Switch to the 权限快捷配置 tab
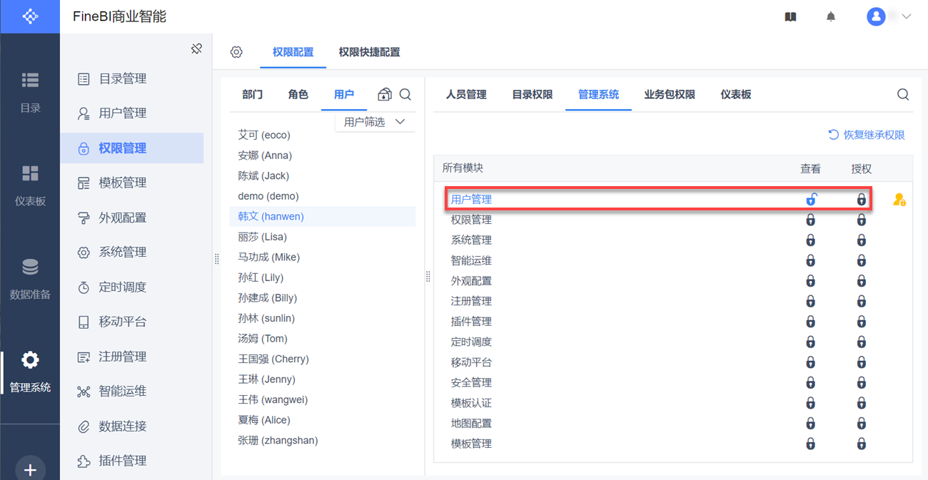Screen dimensions: 928x480 click(x=369, y=52)
